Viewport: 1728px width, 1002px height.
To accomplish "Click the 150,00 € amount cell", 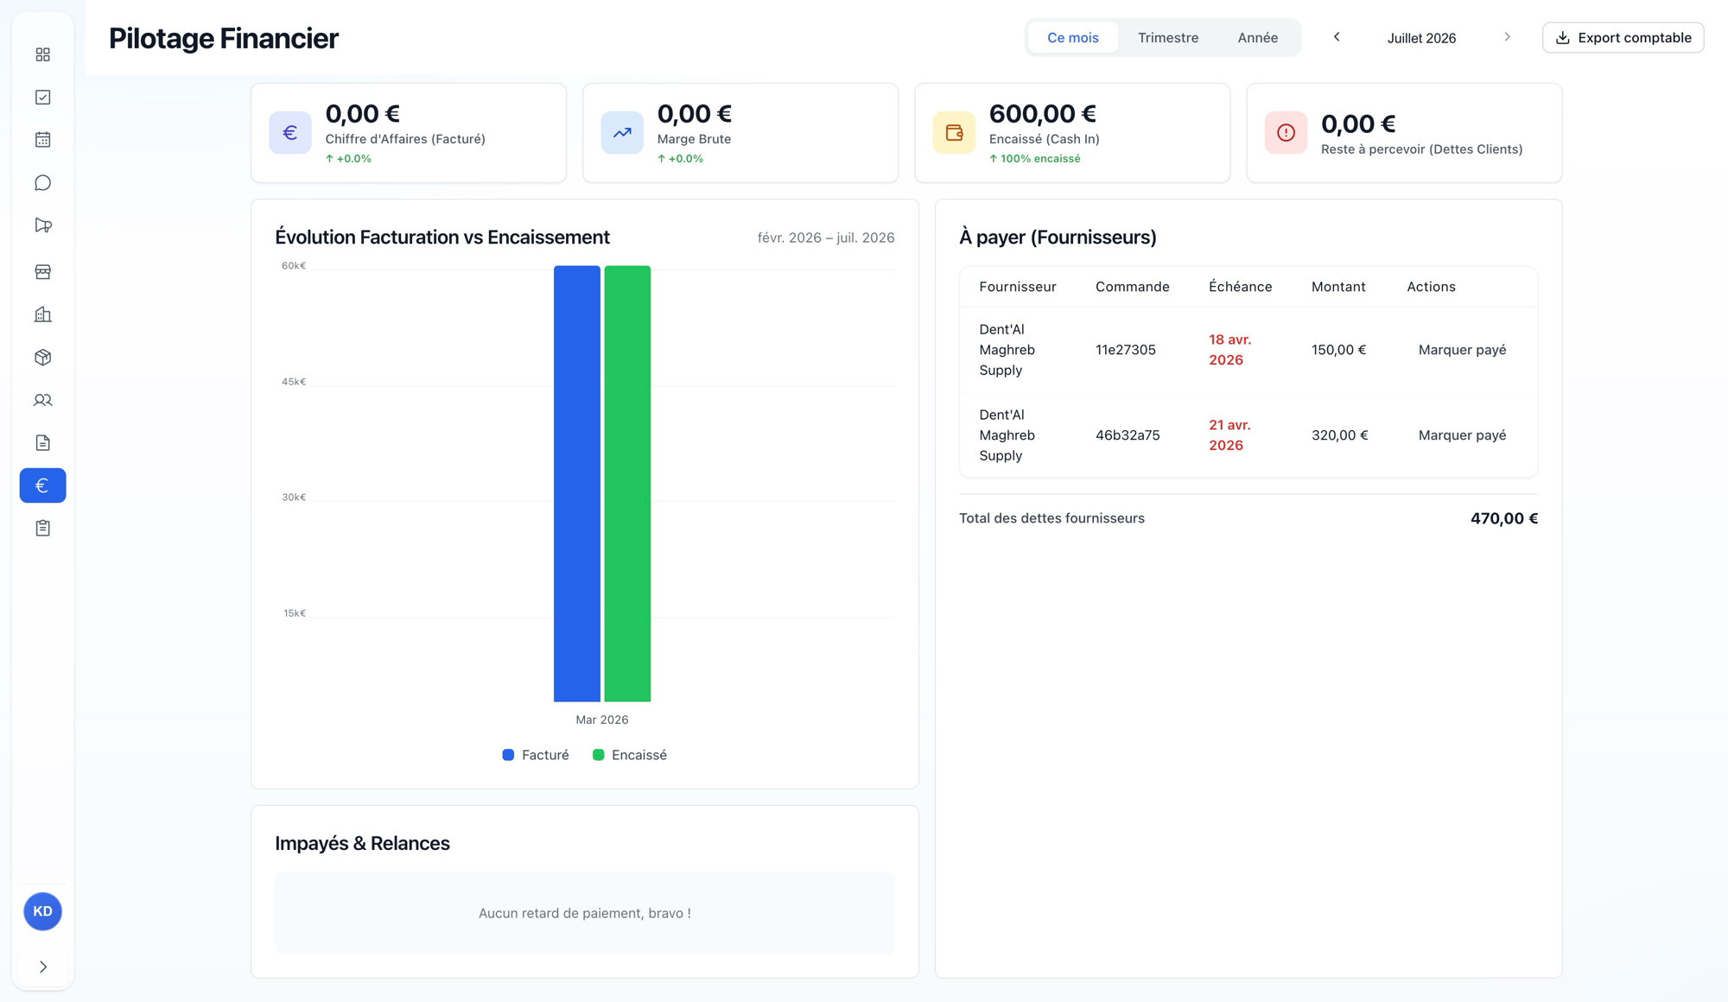I will pyautogui.click(x=1338, y=350).
